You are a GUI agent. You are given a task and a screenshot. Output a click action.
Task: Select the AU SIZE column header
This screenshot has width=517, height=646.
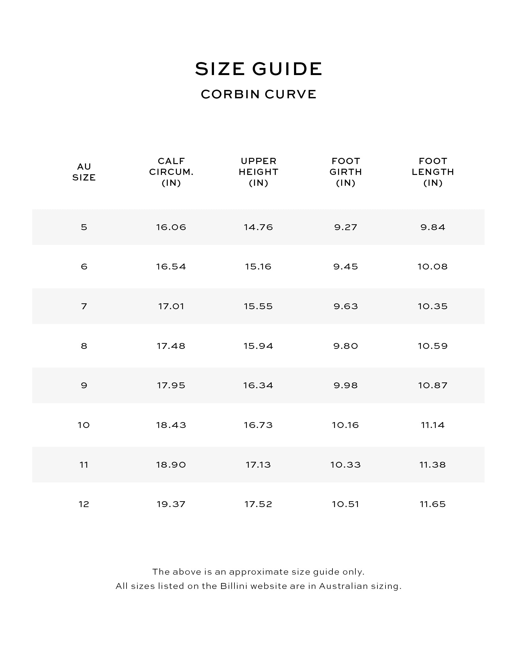point(84,172)
